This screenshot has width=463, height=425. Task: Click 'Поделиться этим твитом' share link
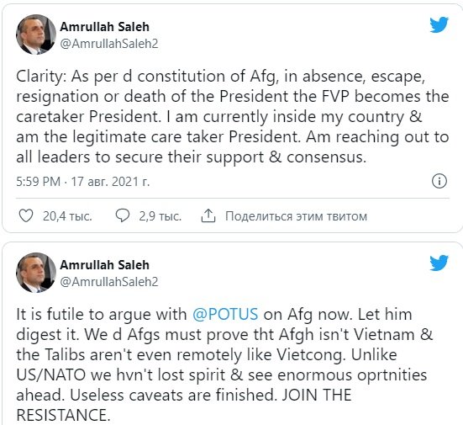click(x=296, y=216)
